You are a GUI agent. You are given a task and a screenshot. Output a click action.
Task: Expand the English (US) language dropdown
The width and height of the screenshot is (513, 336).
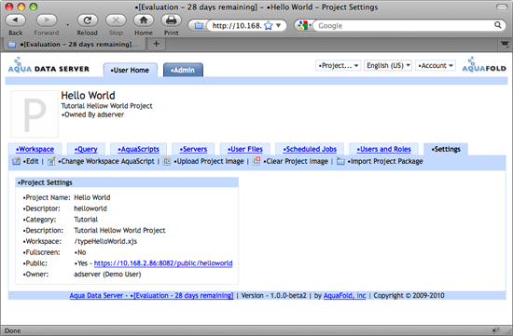[388, 66]
